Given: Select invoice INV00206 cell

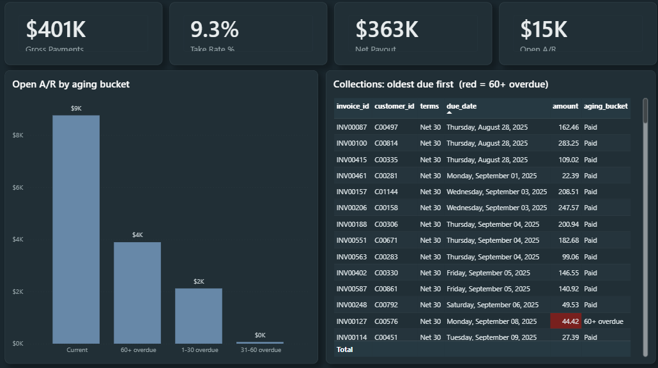Looking at the screenshot, I should tap(351, 208).
